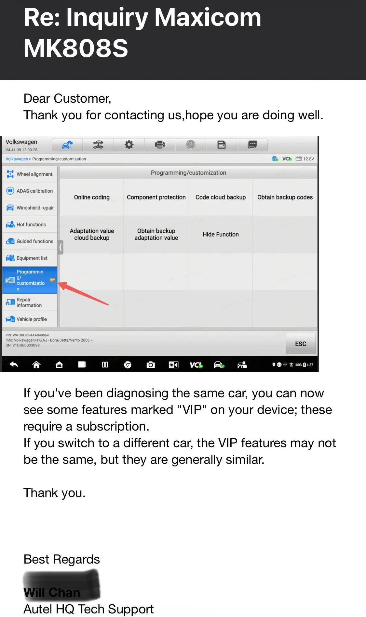This screenshot has height=617, width=366.
Task: Tap the car diagnostics shortcut icon
Action: (219, 365)
